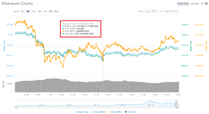Set zoom range to 3m
Viewport: 209px width, 114px height.
pyautogui.click(x=39, y=11)
